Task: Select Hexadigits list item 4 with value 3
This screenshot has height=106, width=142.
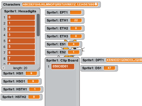Action: [x=21, y=35]
